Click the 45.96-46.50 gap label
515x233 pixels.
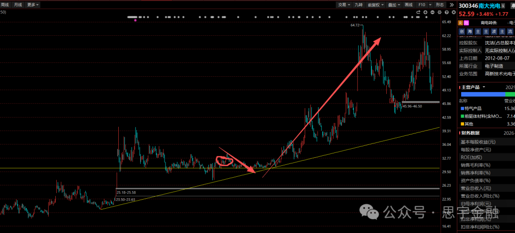point(412,106)
